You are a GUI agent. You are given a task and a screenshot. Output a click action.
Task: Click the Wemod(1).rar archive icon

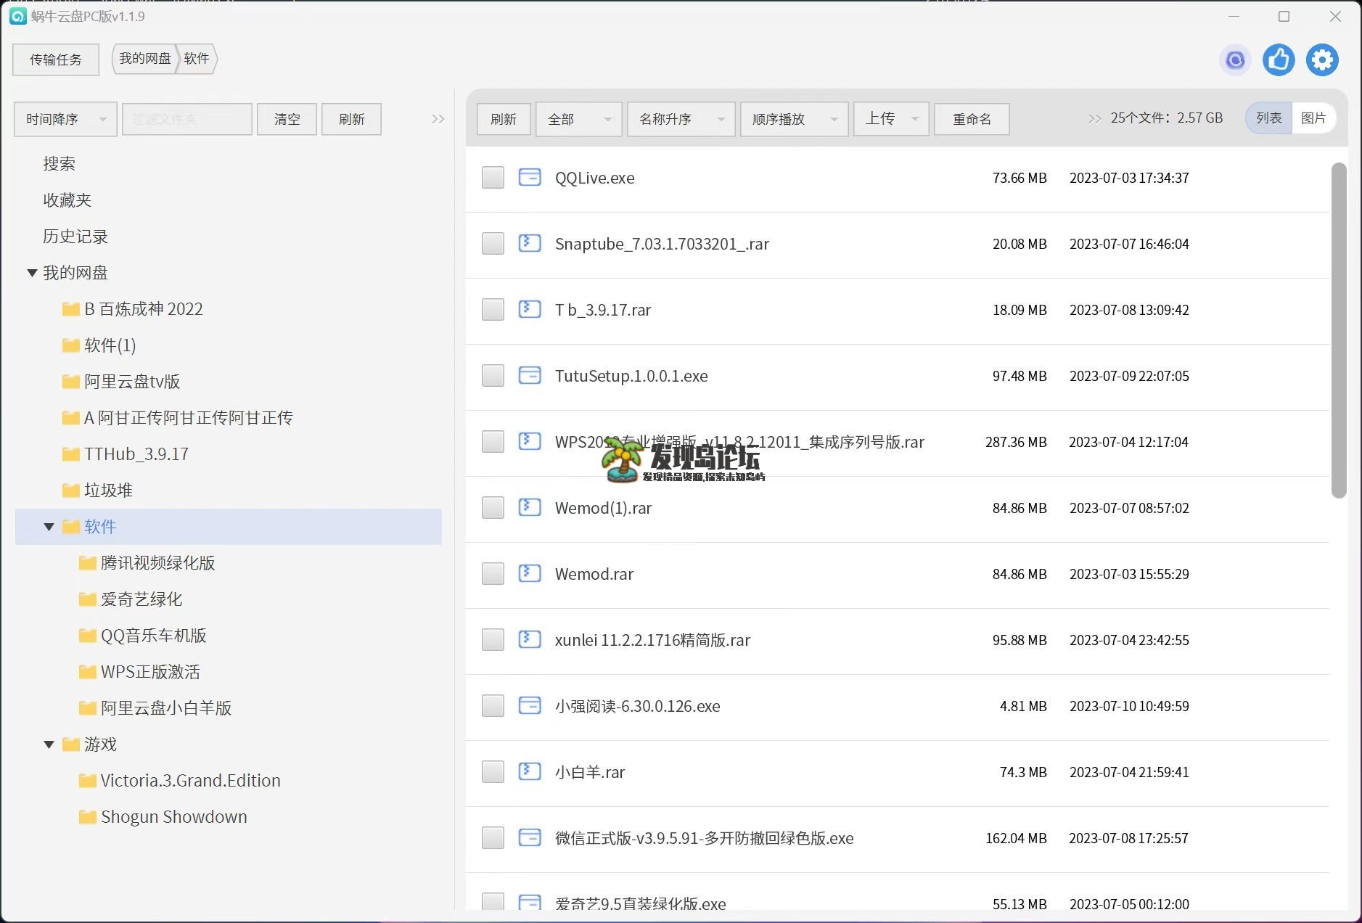[x=530, y=507]
